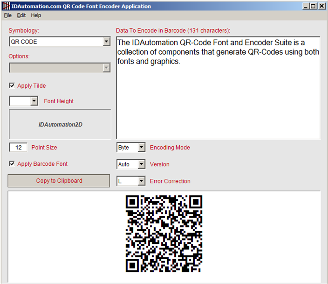Open the Version Auto dropdown

click(x=142, y=164)
